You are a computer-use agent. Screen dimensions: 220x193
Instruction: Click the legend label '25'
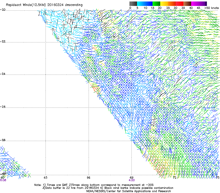point(168,8)
